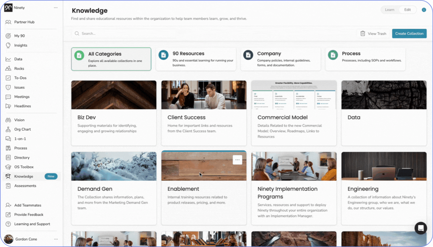433x247 pixels.
Task: Open the chat support widget
Action: (421, 228)
